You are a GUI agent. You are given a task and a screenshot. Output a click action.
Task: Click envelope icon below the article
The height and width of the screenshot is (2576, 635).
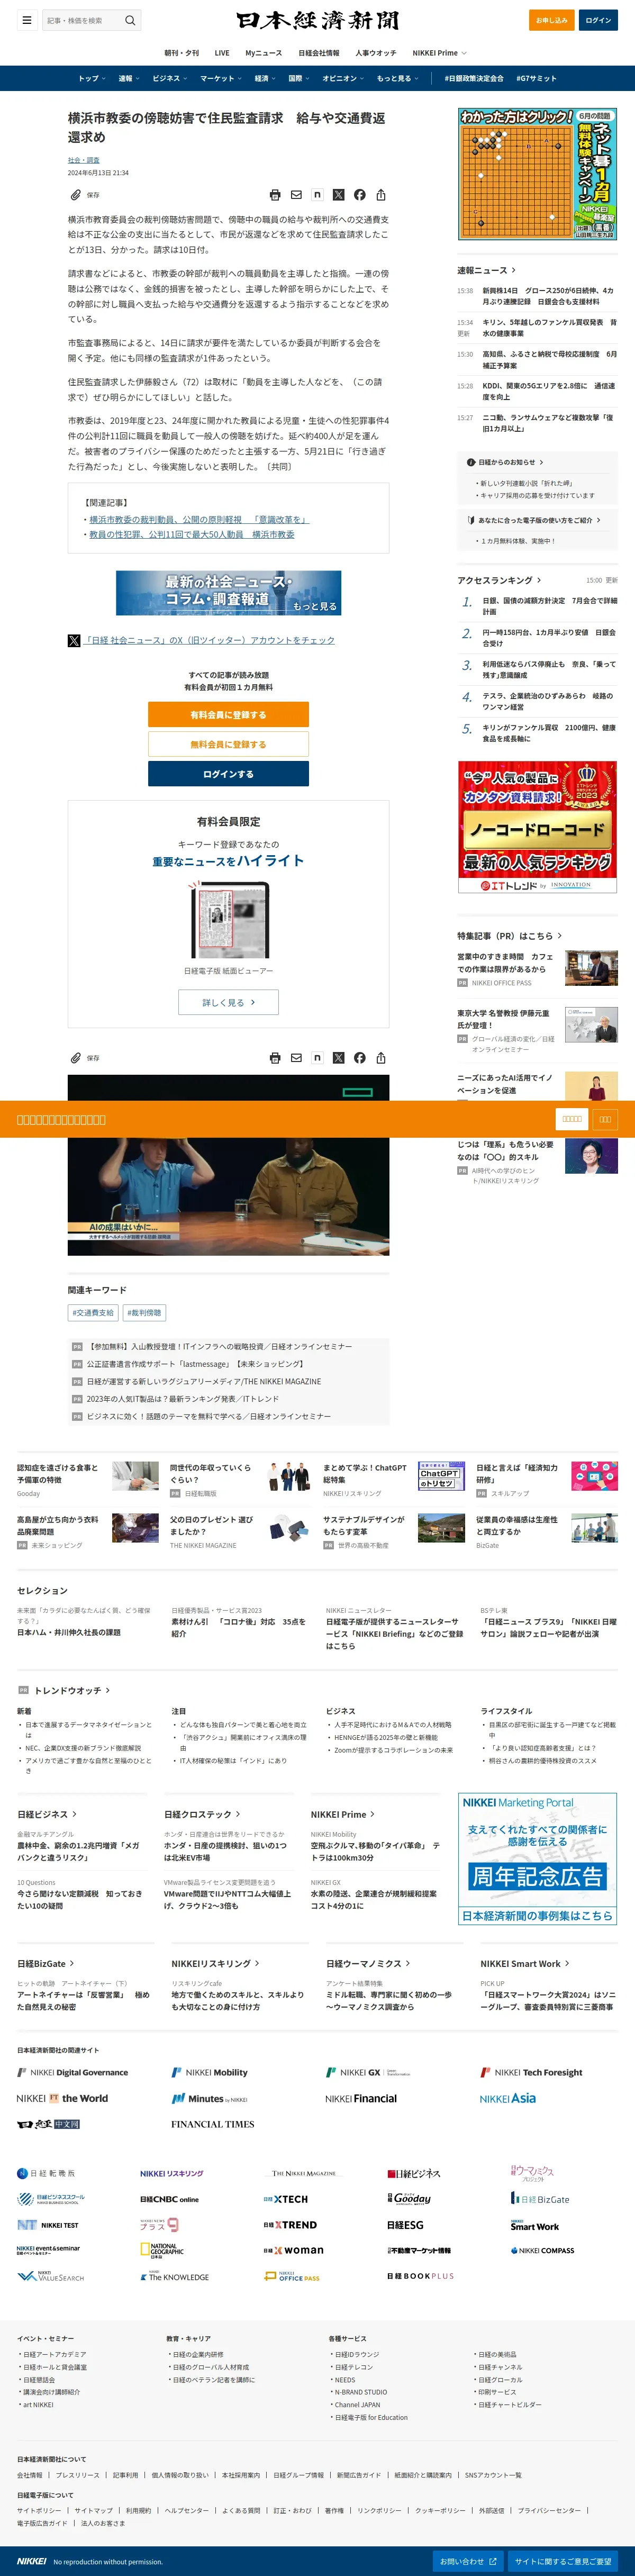point(296,1057)
